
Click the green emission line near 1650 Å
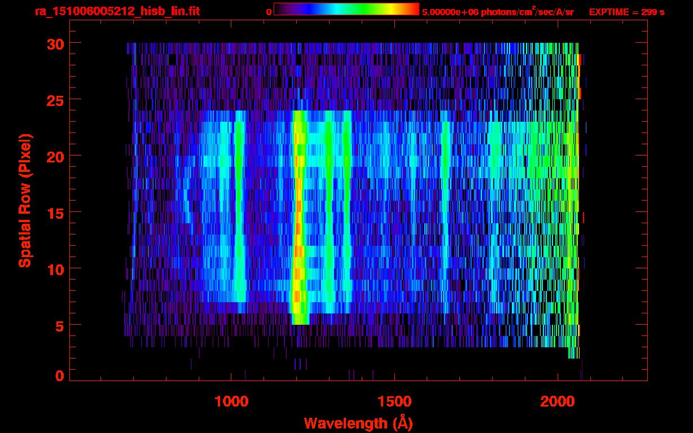point(446,197)
